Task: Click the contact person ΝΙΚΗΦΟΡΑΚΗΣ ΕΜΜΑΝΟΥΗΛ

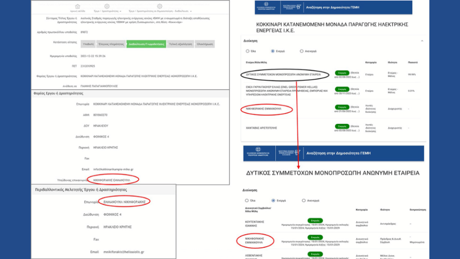Action: pyautogui.click(x=112, y=180)
